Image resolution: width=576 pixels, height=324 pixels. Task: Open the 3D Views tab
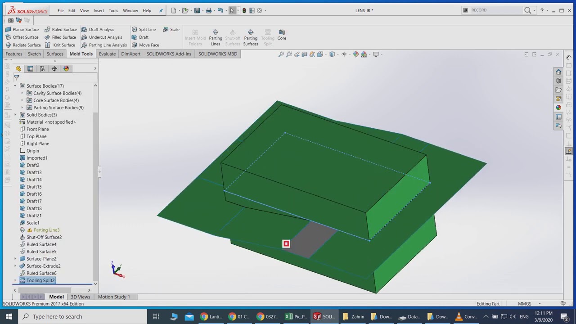tap(81, 297)
